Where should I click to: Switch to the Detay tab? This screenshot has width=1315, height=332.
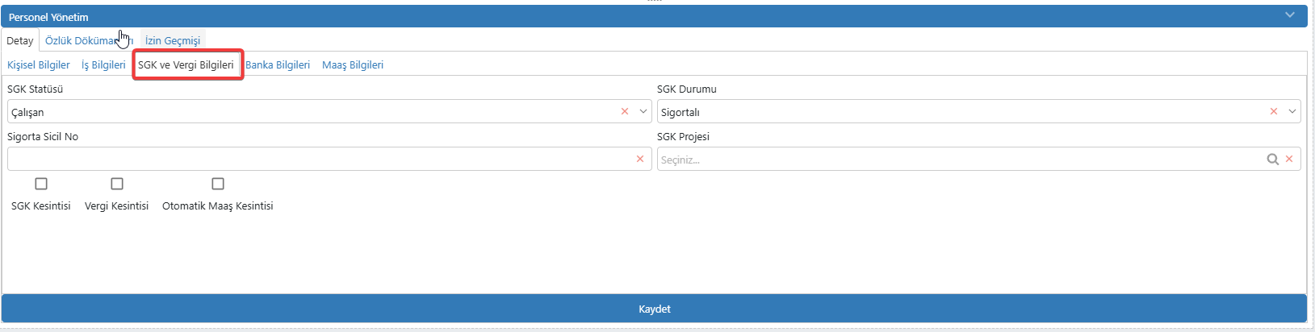(x=20, y=40)
